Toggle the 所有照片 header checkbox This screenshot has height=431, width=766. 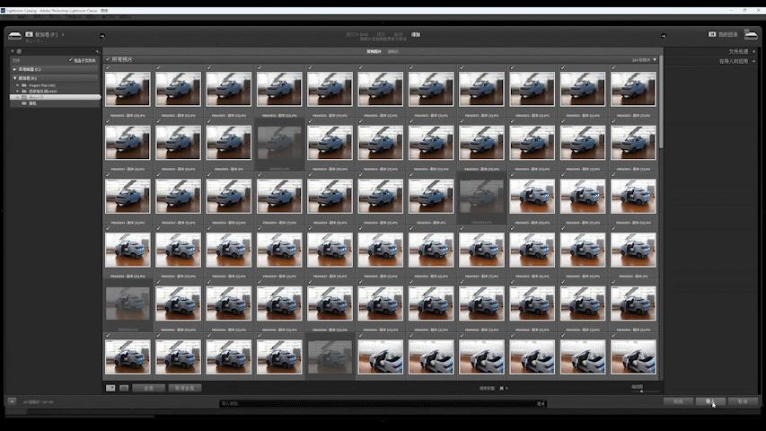109,59
